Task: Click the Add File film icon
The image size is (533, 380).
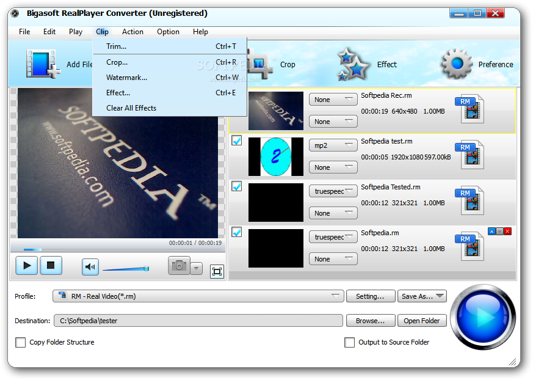Action: click(43, 64)
